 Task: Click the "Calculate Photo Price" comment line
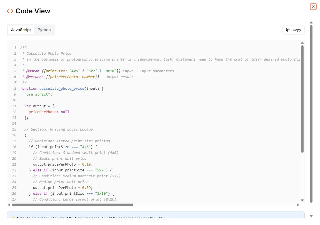click(47, 54)
